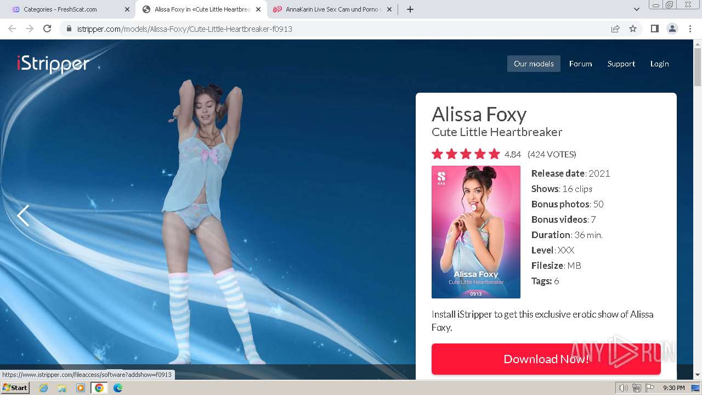The height and width of the screenshot is (395, 702).
Task: Open the Support menu item
Action: 621,64
